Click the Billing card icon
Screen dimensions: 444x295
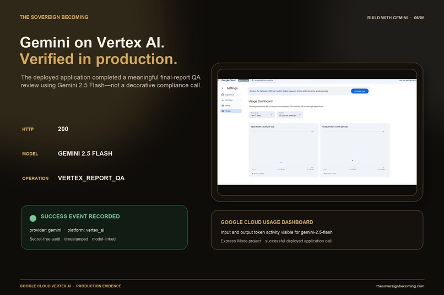pos(223,105)
